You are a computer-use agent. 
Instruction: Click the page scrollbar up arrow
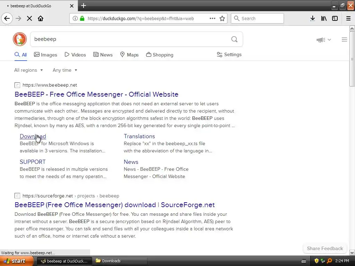(352, 28)
